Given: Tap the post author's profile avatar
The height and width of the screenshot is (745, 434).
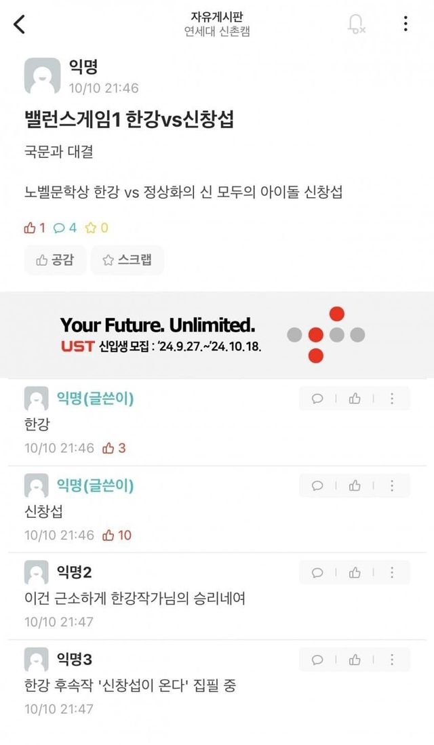Looking at the screenshot, I should (42, 76).
